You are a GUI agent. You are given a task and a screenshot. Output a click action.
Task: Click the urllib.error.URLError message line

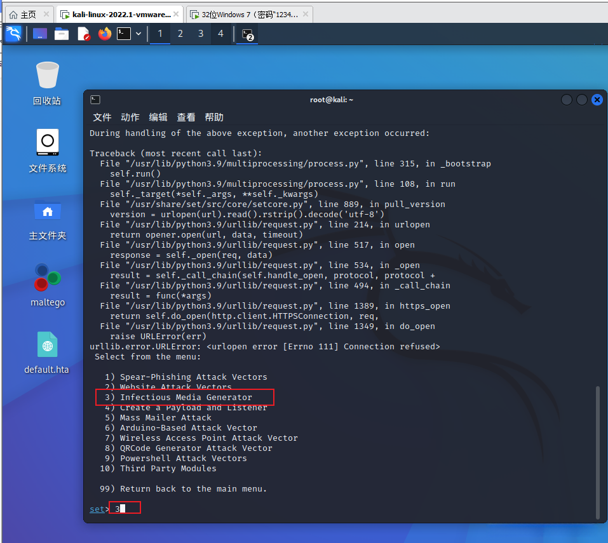pos(265,347)
